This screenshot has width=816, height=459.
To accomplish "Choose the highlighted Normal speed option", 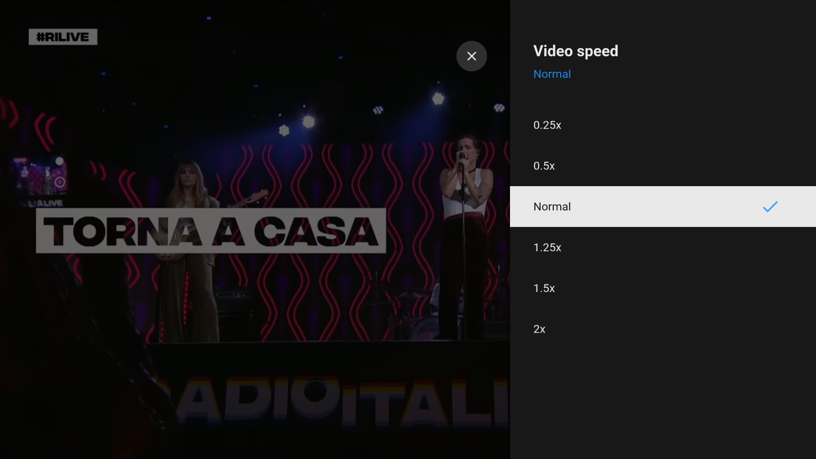I will tap(552, 207).
